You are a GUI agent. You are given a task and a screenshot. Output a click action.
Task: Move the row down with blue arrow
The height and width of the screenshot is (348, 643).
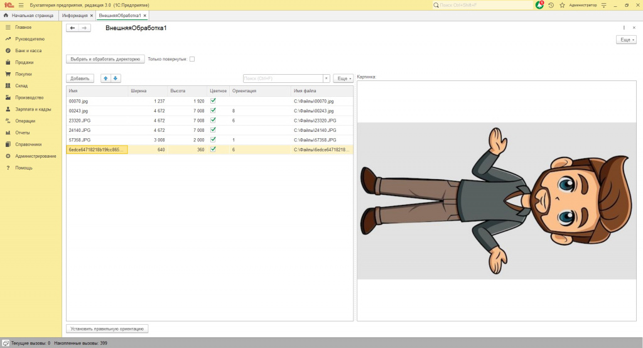[x=116, y=79]
